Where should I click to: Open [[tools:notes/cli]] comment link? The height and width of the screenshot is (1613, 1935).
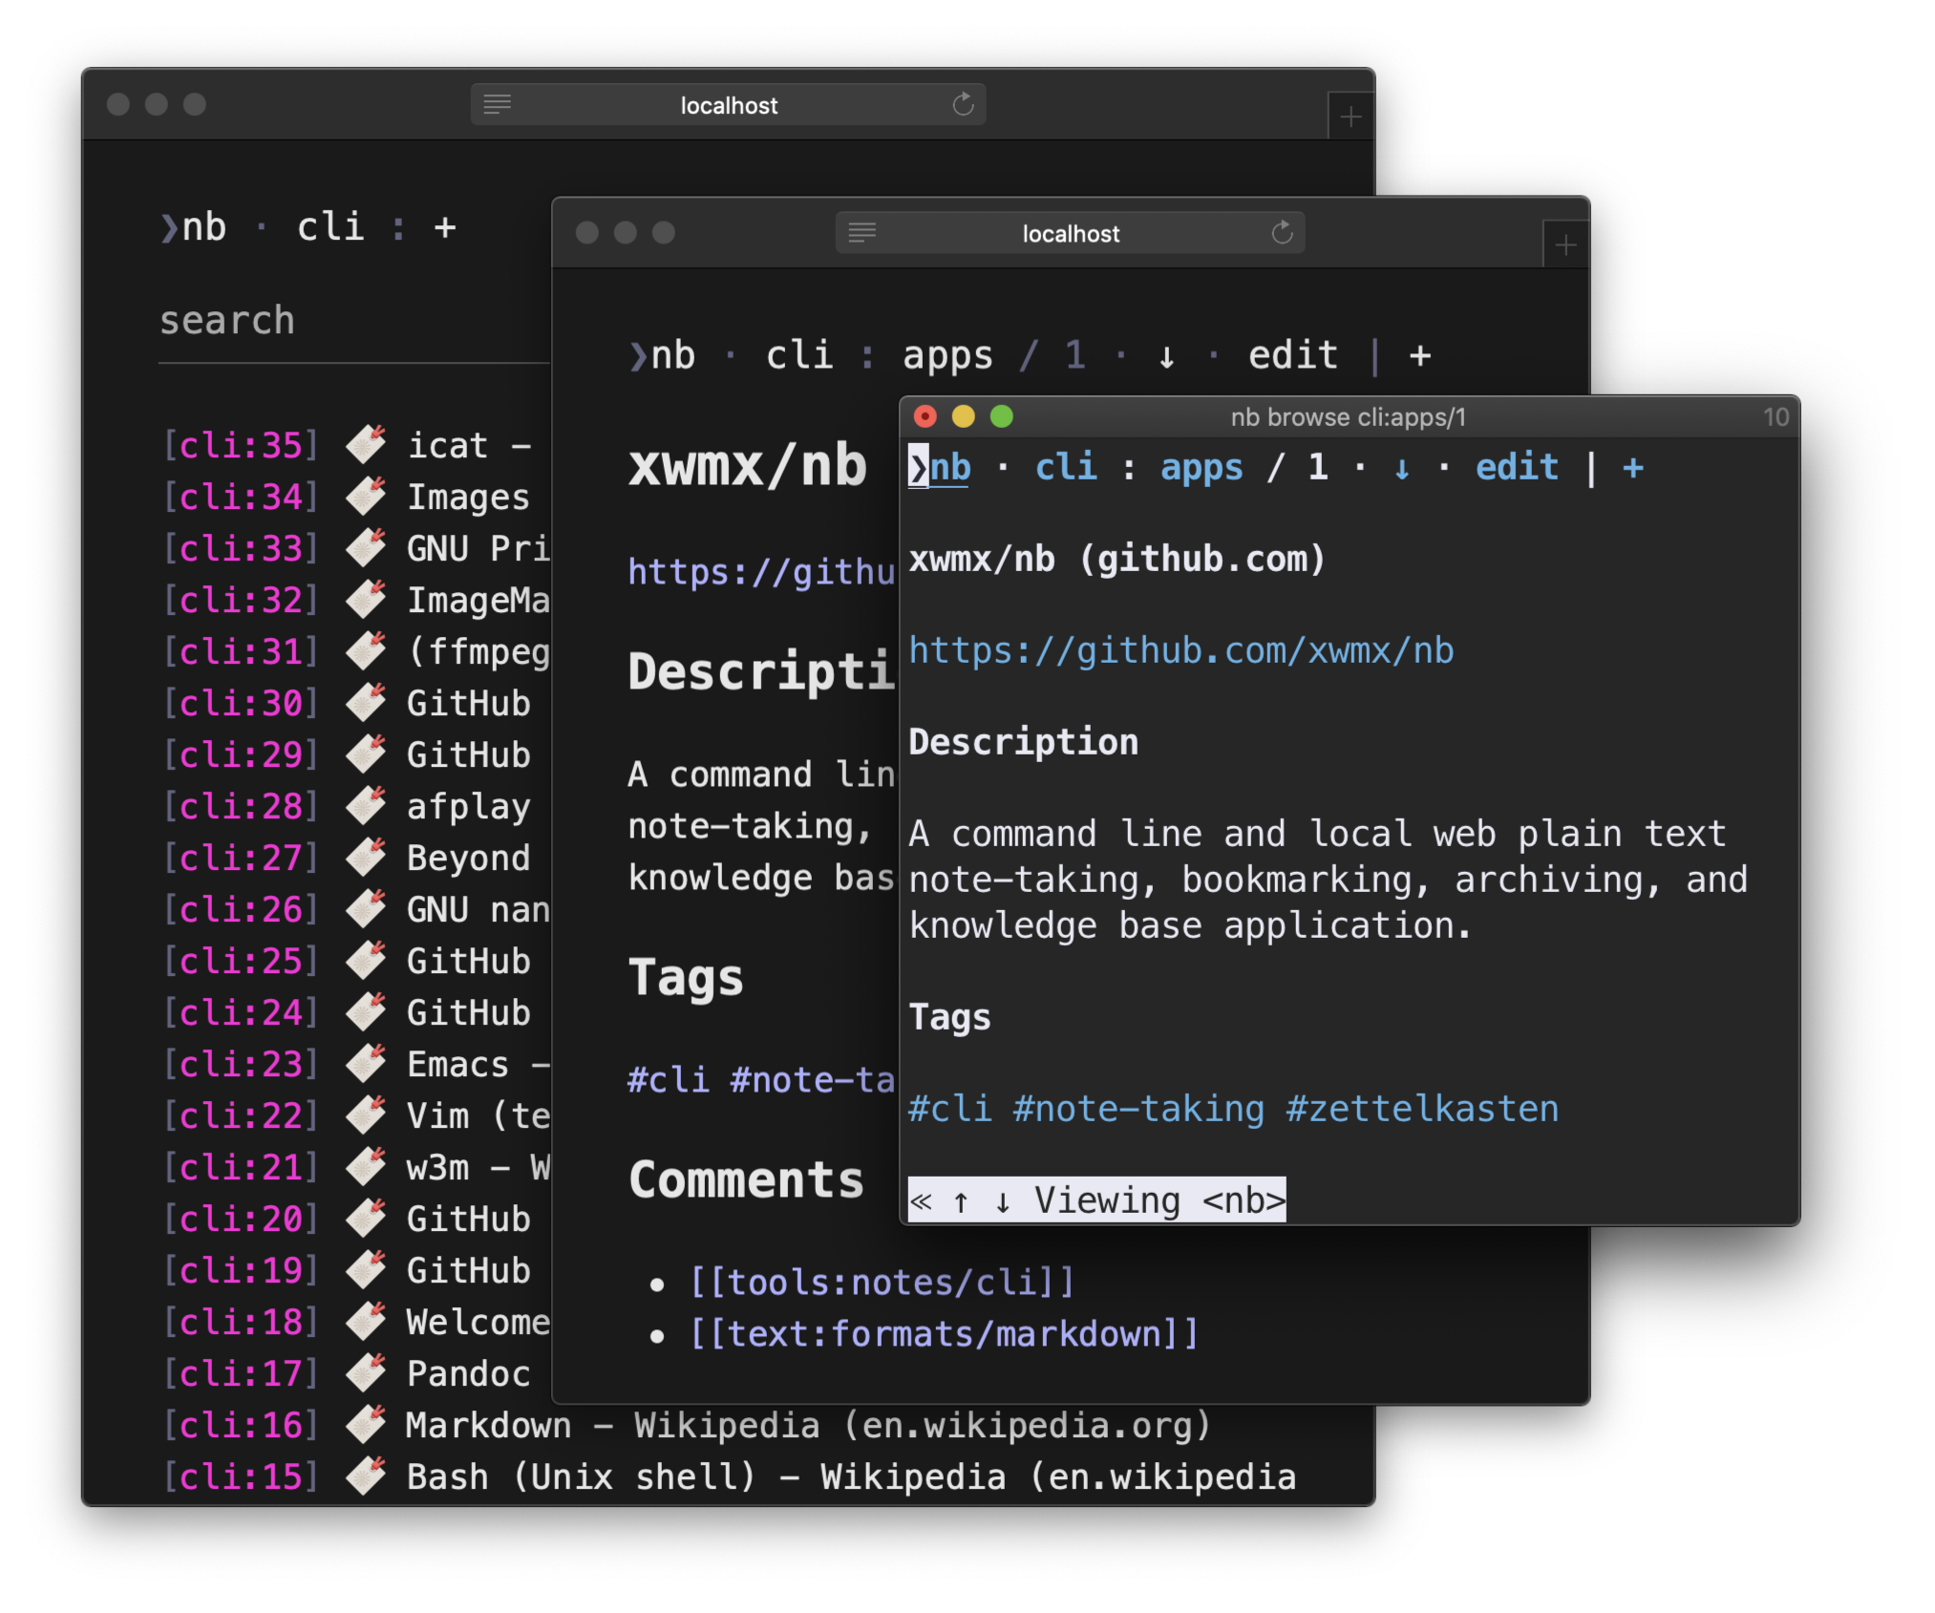point(882,1283)
